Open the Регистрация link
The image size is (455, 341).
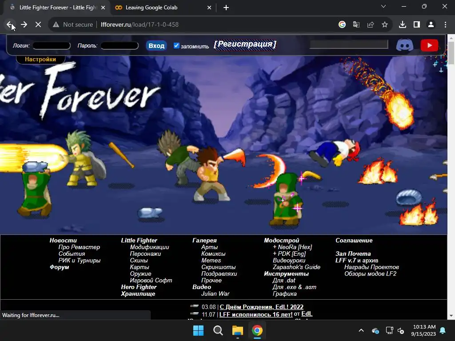245,44
